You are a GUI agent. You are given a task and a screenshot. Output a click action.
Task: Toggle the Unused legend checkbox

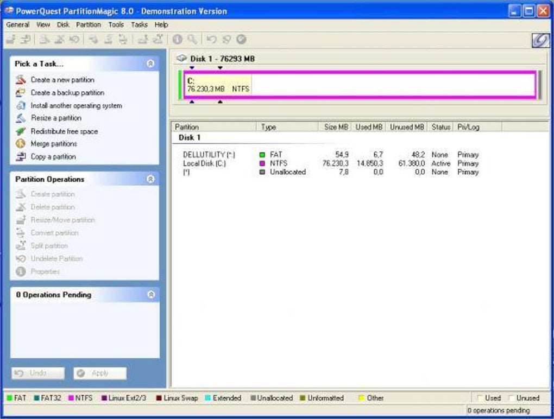click(x=511, y=398)
